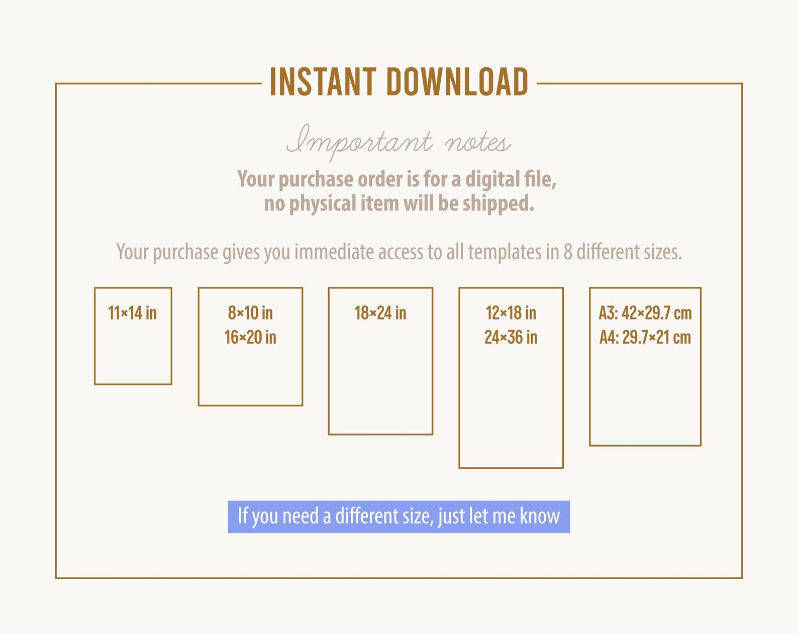Screen dimensions: 798x634
Task: Click the A3: 42×29.7 cm label
Action: click(645, 313)
